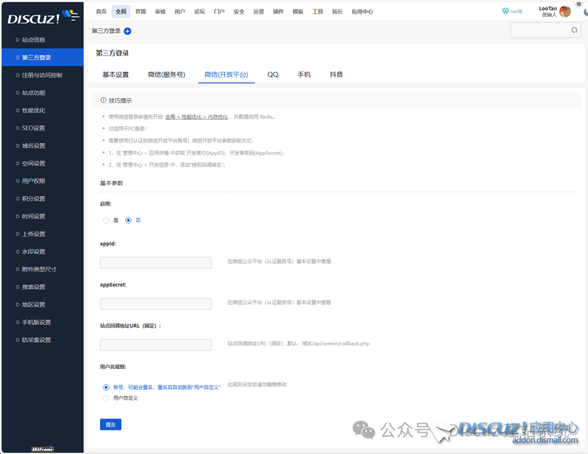Select the 账号 username rule option
The width and height of the screenshot is (588, 454).
point(106,387)
